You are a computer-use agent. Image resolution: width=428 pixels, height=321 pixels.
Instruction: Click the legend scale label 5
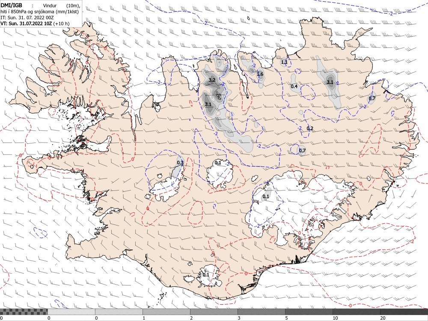coord(286,318)
